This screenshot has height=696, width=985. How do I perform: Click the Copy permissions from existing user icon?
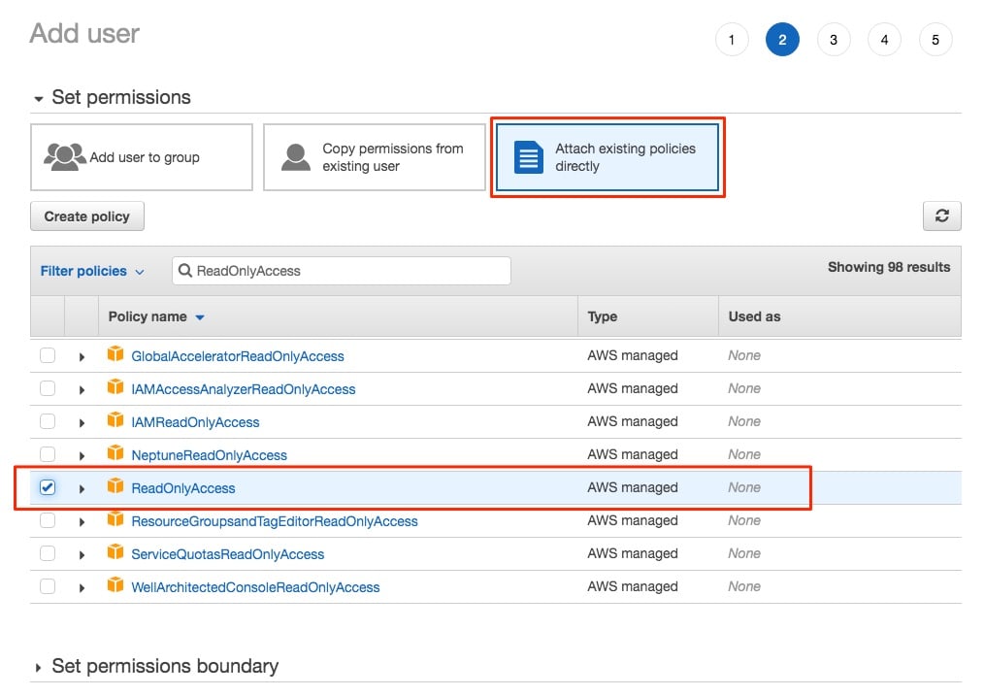coord(296,157)
